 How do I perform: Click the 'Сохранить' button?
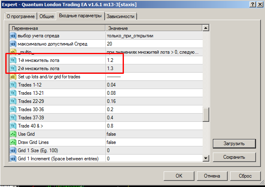(234, 157)
